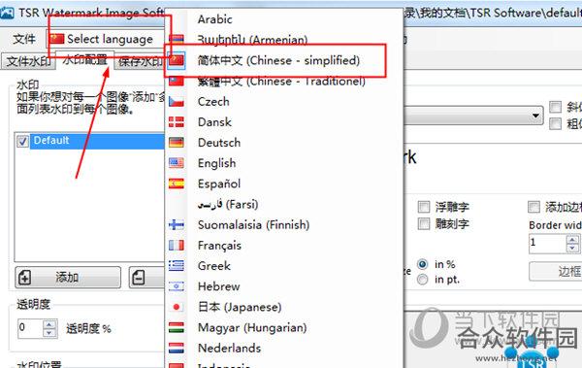582x368 pixels.
Task: Click the Finnish flag icon
Action: point(177,224)
